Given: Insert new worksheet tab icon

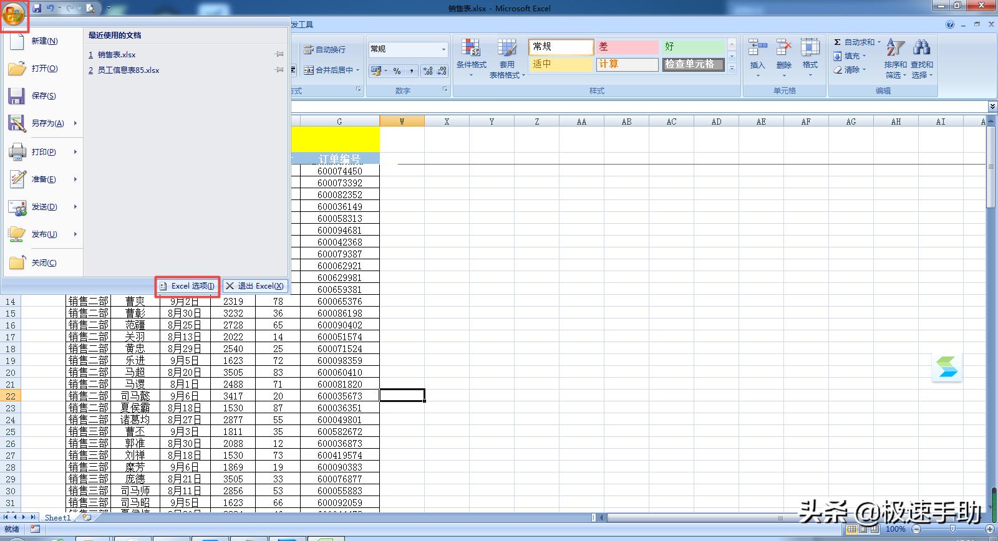Looking at the screenshot, I should (x=86, y=517).
